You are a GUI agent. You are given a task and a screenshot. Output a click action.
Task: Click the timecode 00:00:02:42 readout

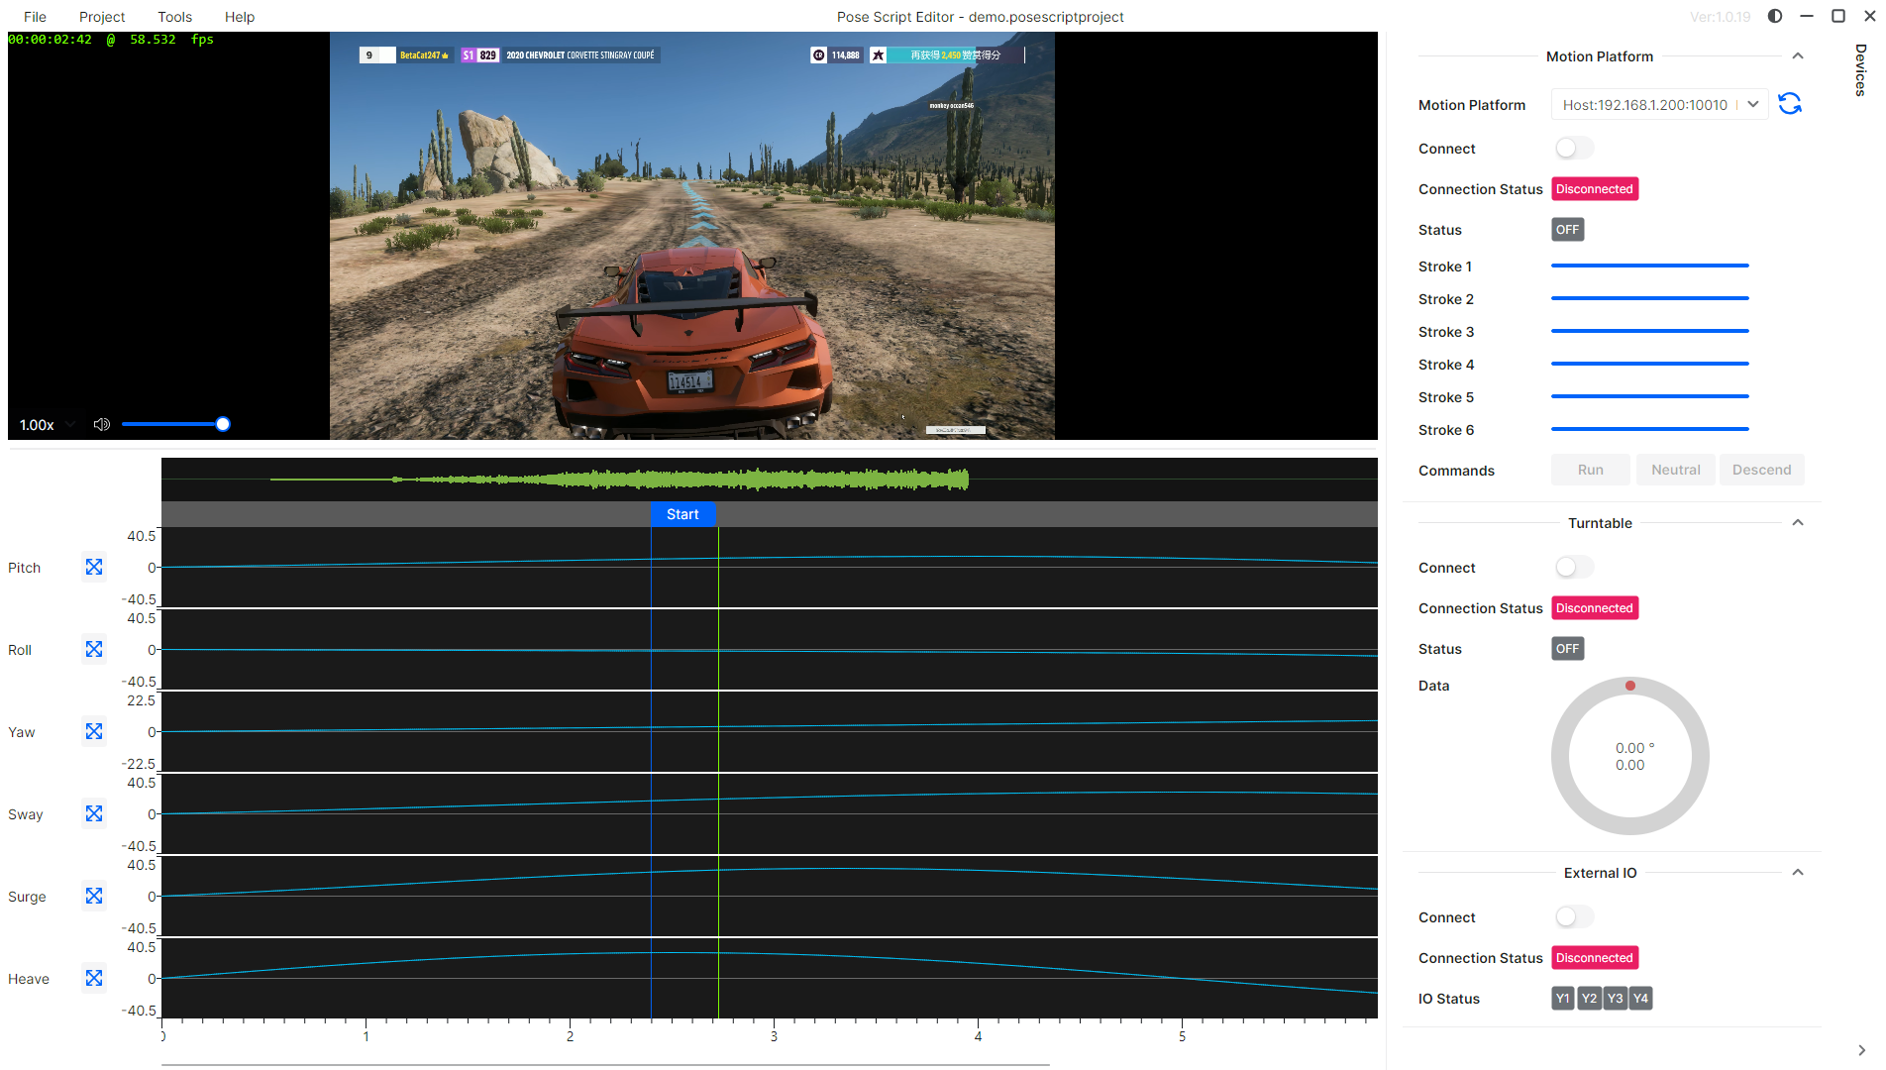click(x=50, y=40)
